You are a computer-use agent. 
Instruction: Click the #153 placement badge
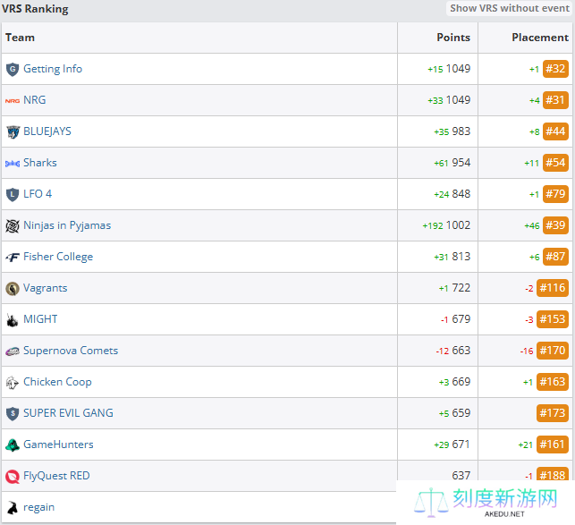tap(553, 319)
